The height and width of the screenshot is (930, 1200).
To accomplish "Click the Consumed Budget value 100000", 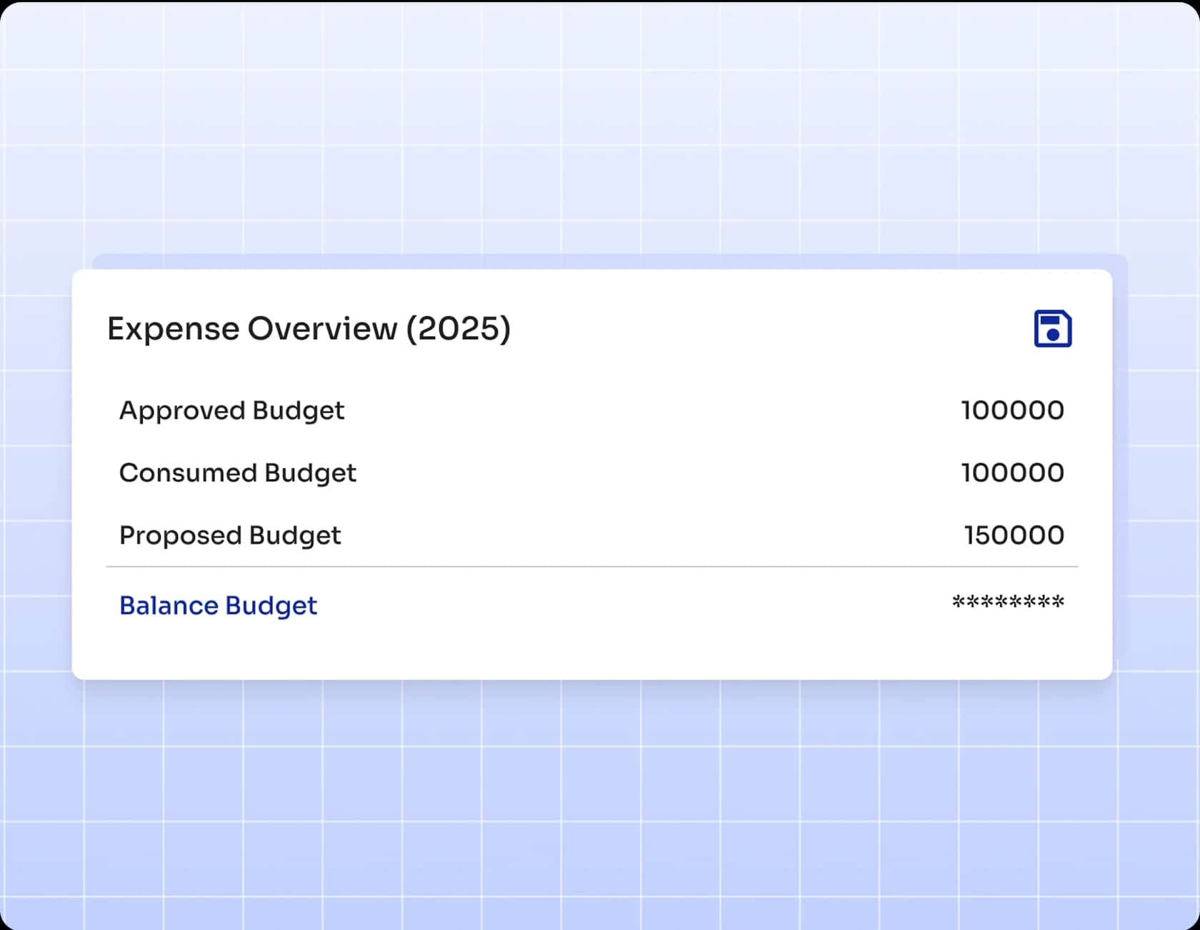I will (x=1012, y=472).
